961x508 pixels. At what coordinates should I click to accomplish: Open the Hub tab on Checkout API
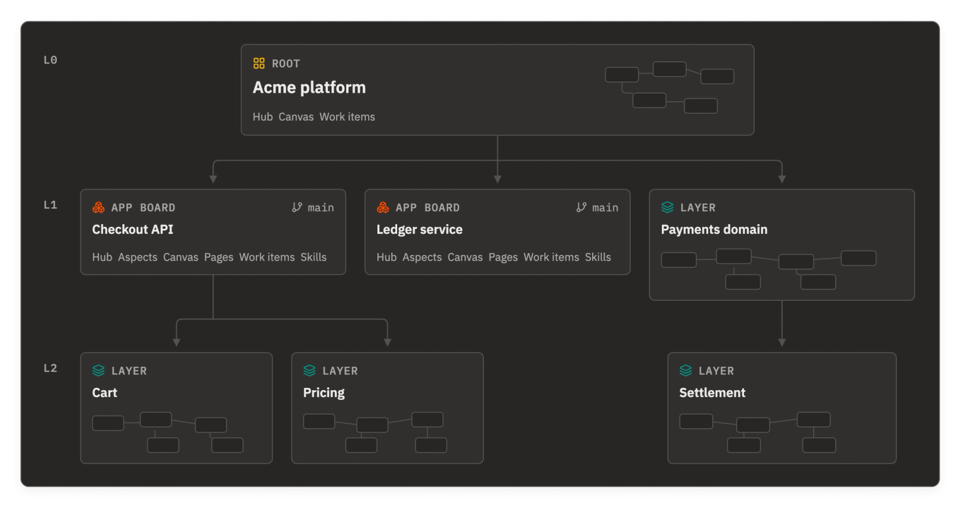click(102, 257)
